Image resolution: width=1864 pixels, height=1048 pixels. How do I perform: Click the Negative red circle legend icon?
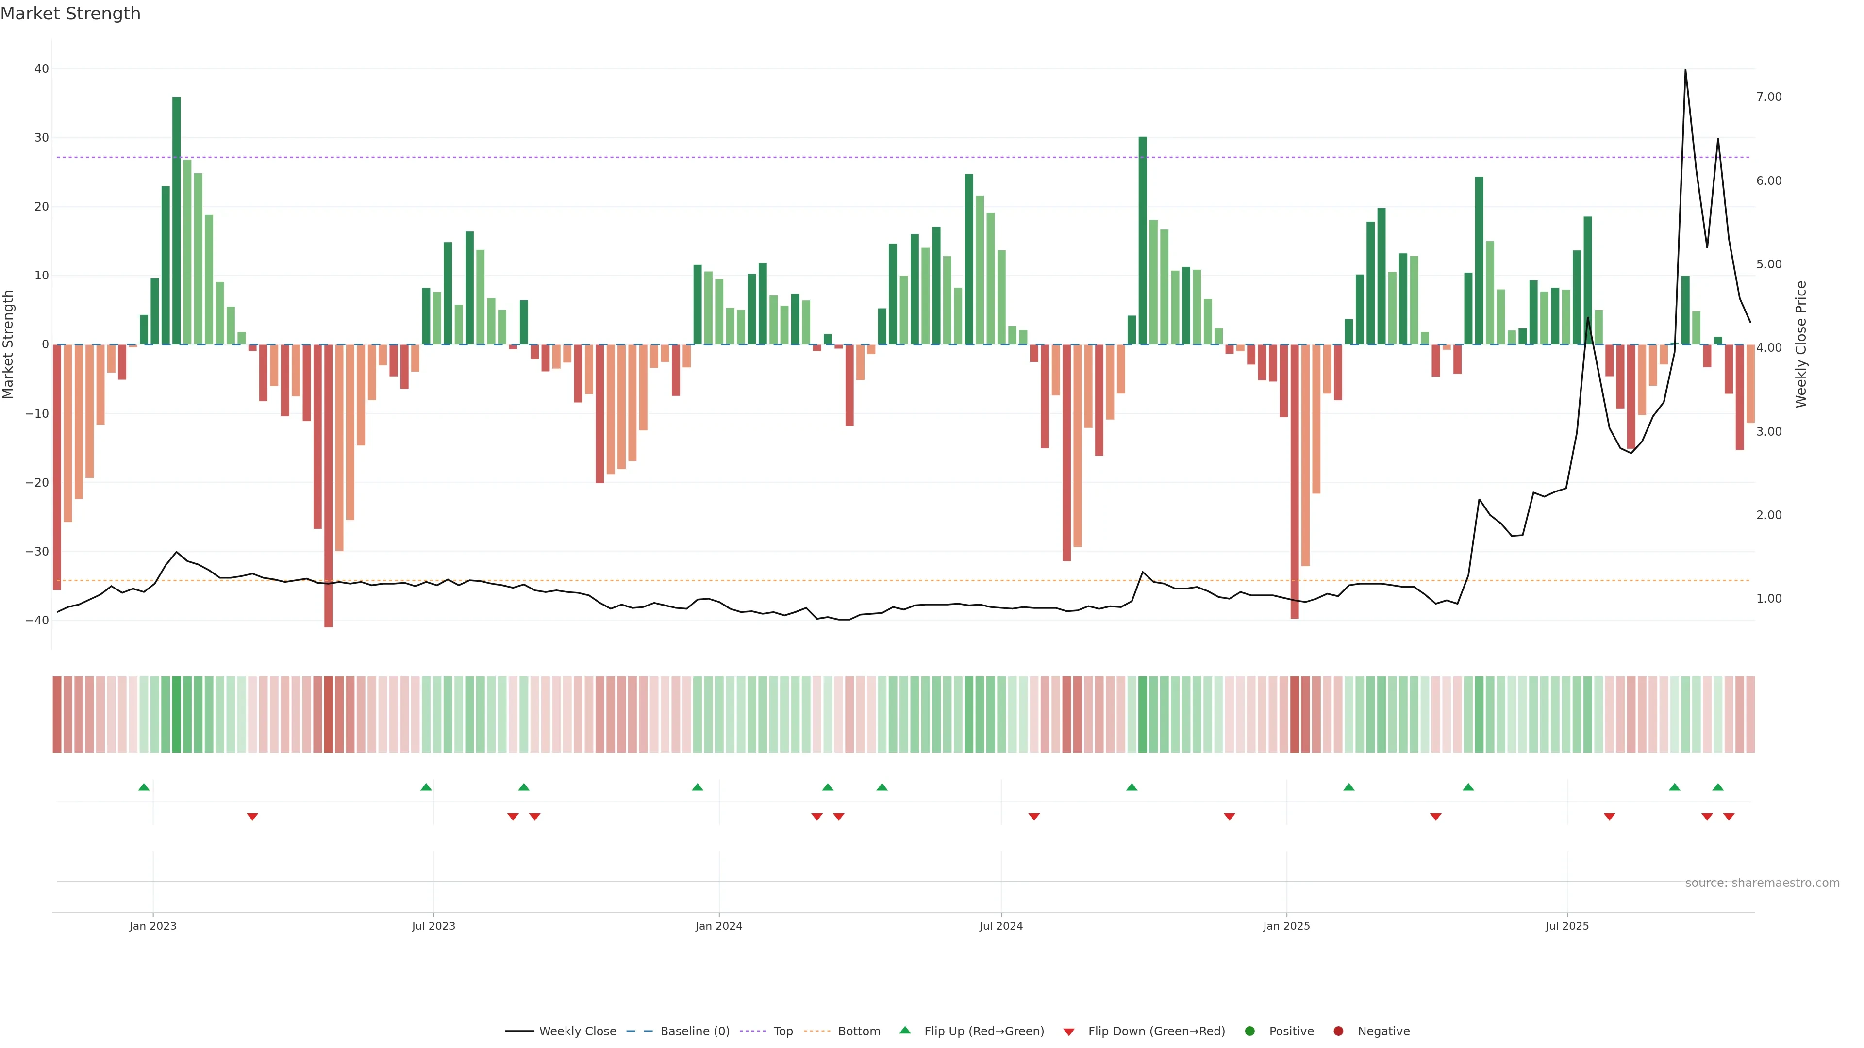pyautogui.click(x=1338, y=1032)
